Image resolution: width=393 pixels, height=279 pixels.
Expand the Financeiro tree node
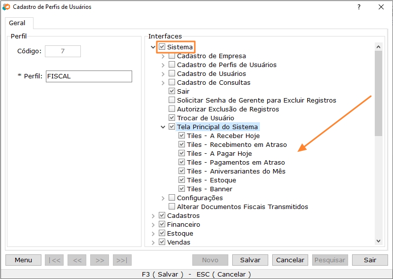click(x=153, y=225)
